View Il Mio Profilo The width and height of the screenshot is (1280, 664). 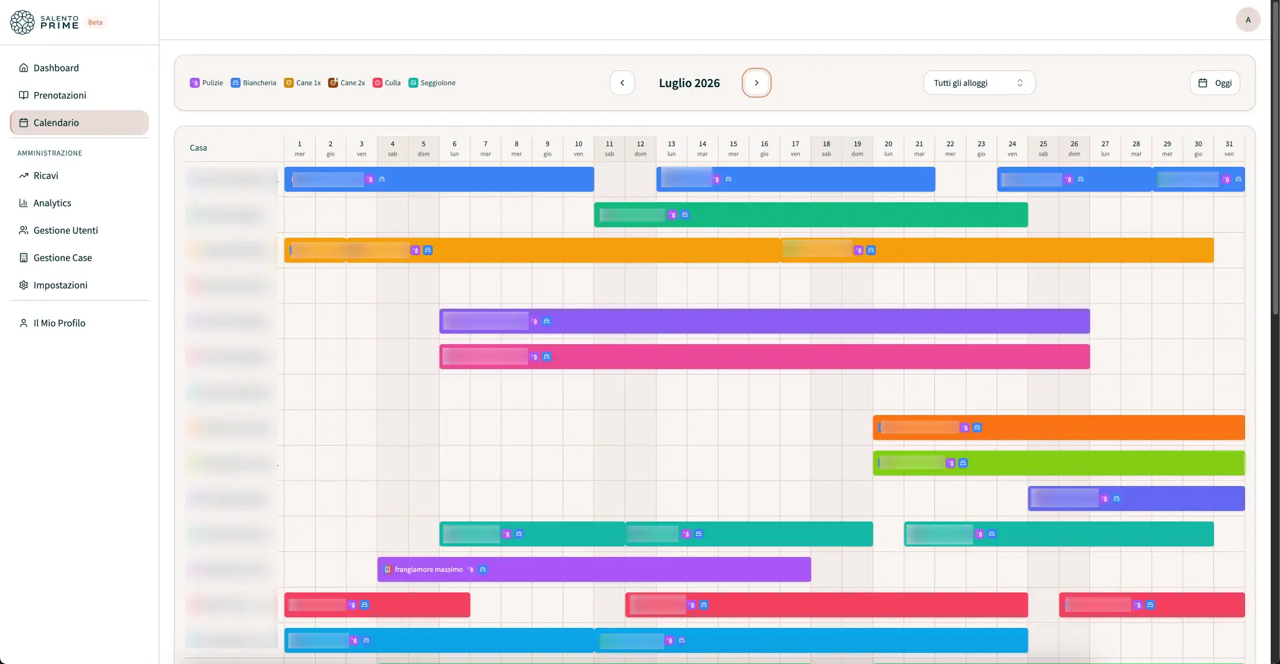[59, 323]
